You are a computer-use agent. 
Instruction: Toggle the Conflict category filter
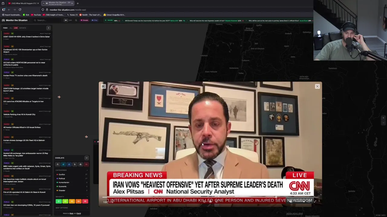pos(72,175)
